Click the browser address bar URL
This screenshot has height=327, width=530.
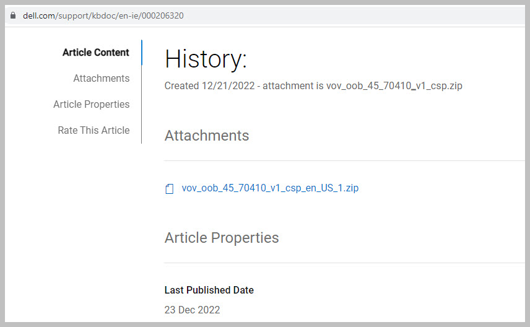103,15
